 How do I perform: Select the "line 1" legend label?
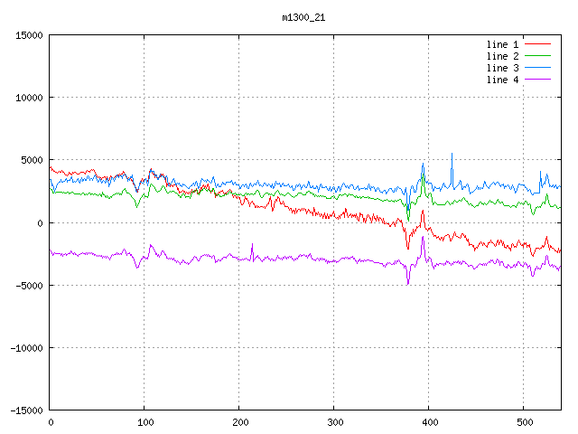click(x=502, y=44)
